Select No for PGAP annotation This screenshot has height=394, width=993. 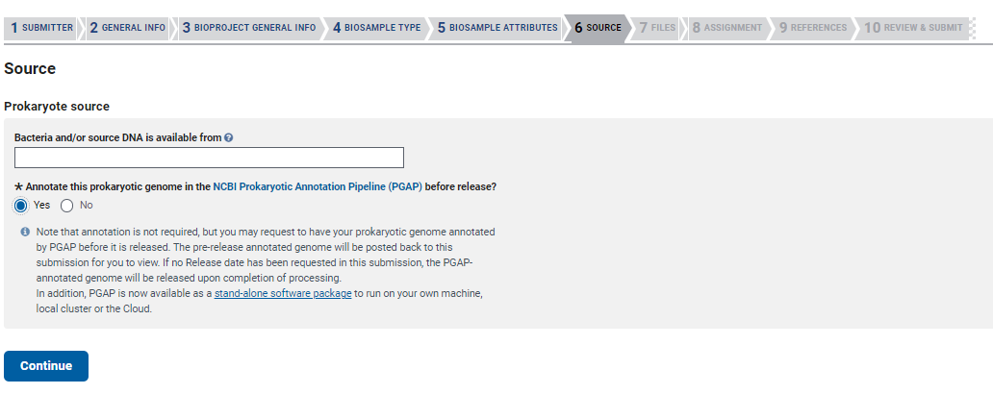pyautogui.click(x=67, y=206)
